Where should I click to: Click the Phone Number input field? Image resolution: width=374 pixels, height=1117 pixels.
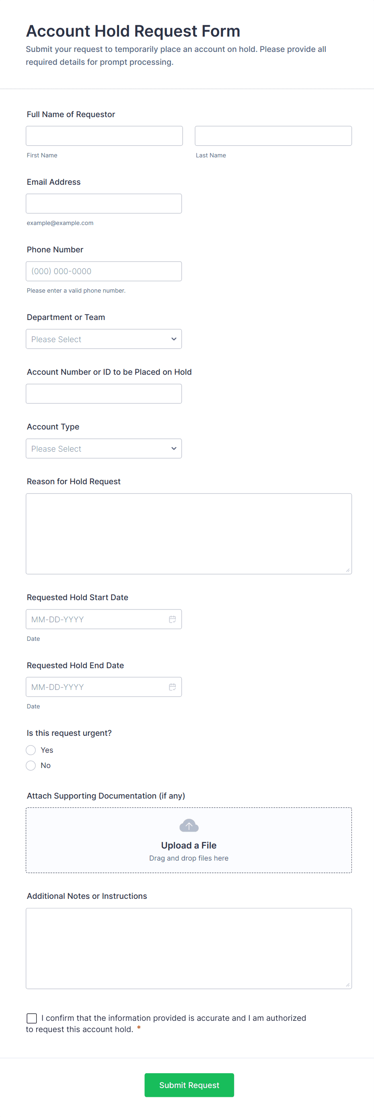[104, 271]
